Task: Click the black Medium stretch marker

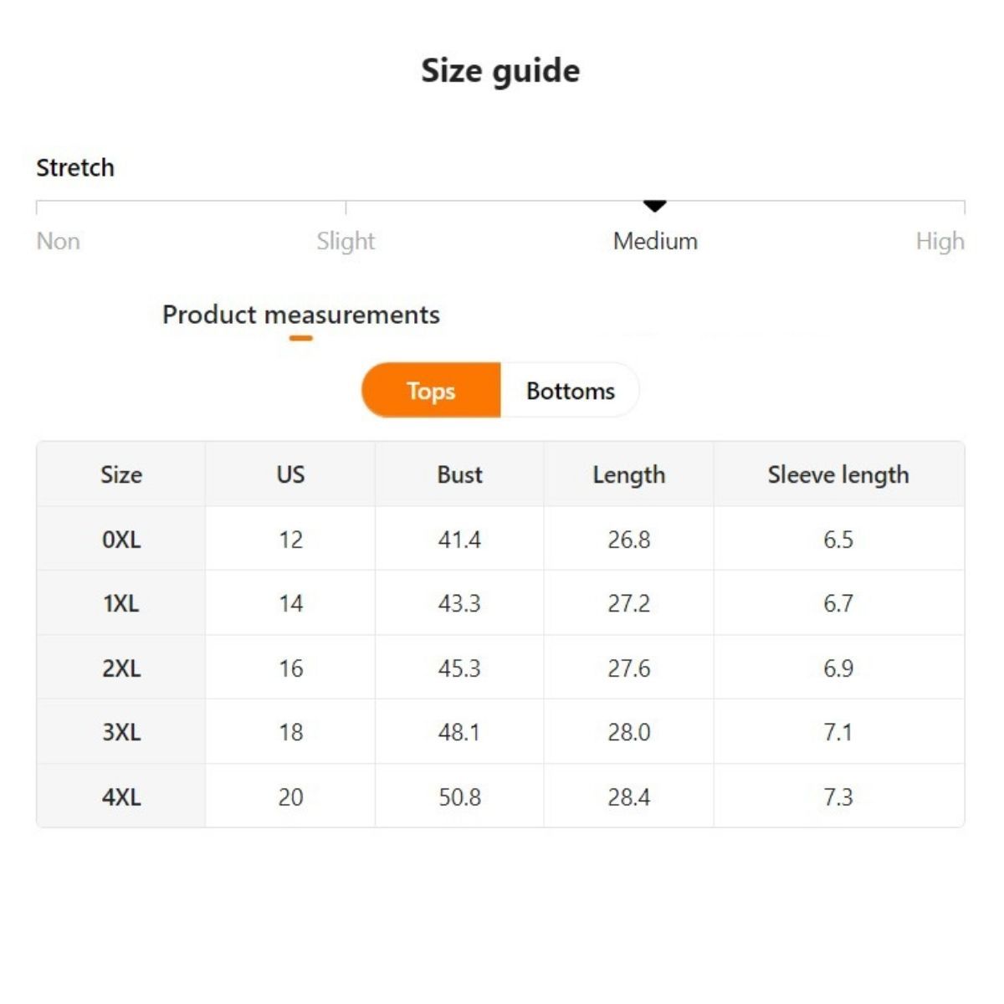Action: point(654,206)
